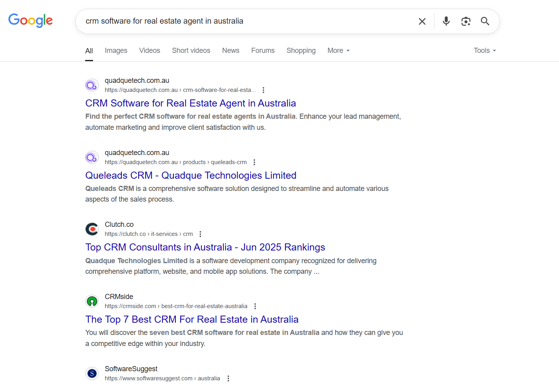
Task: Open the Shopping results tab
Action: 301,50
